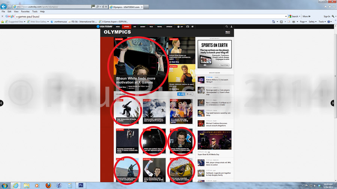The image size is (337, 189).
Task: Open the Safety dropdown in command bar
Action: point(313,22)
